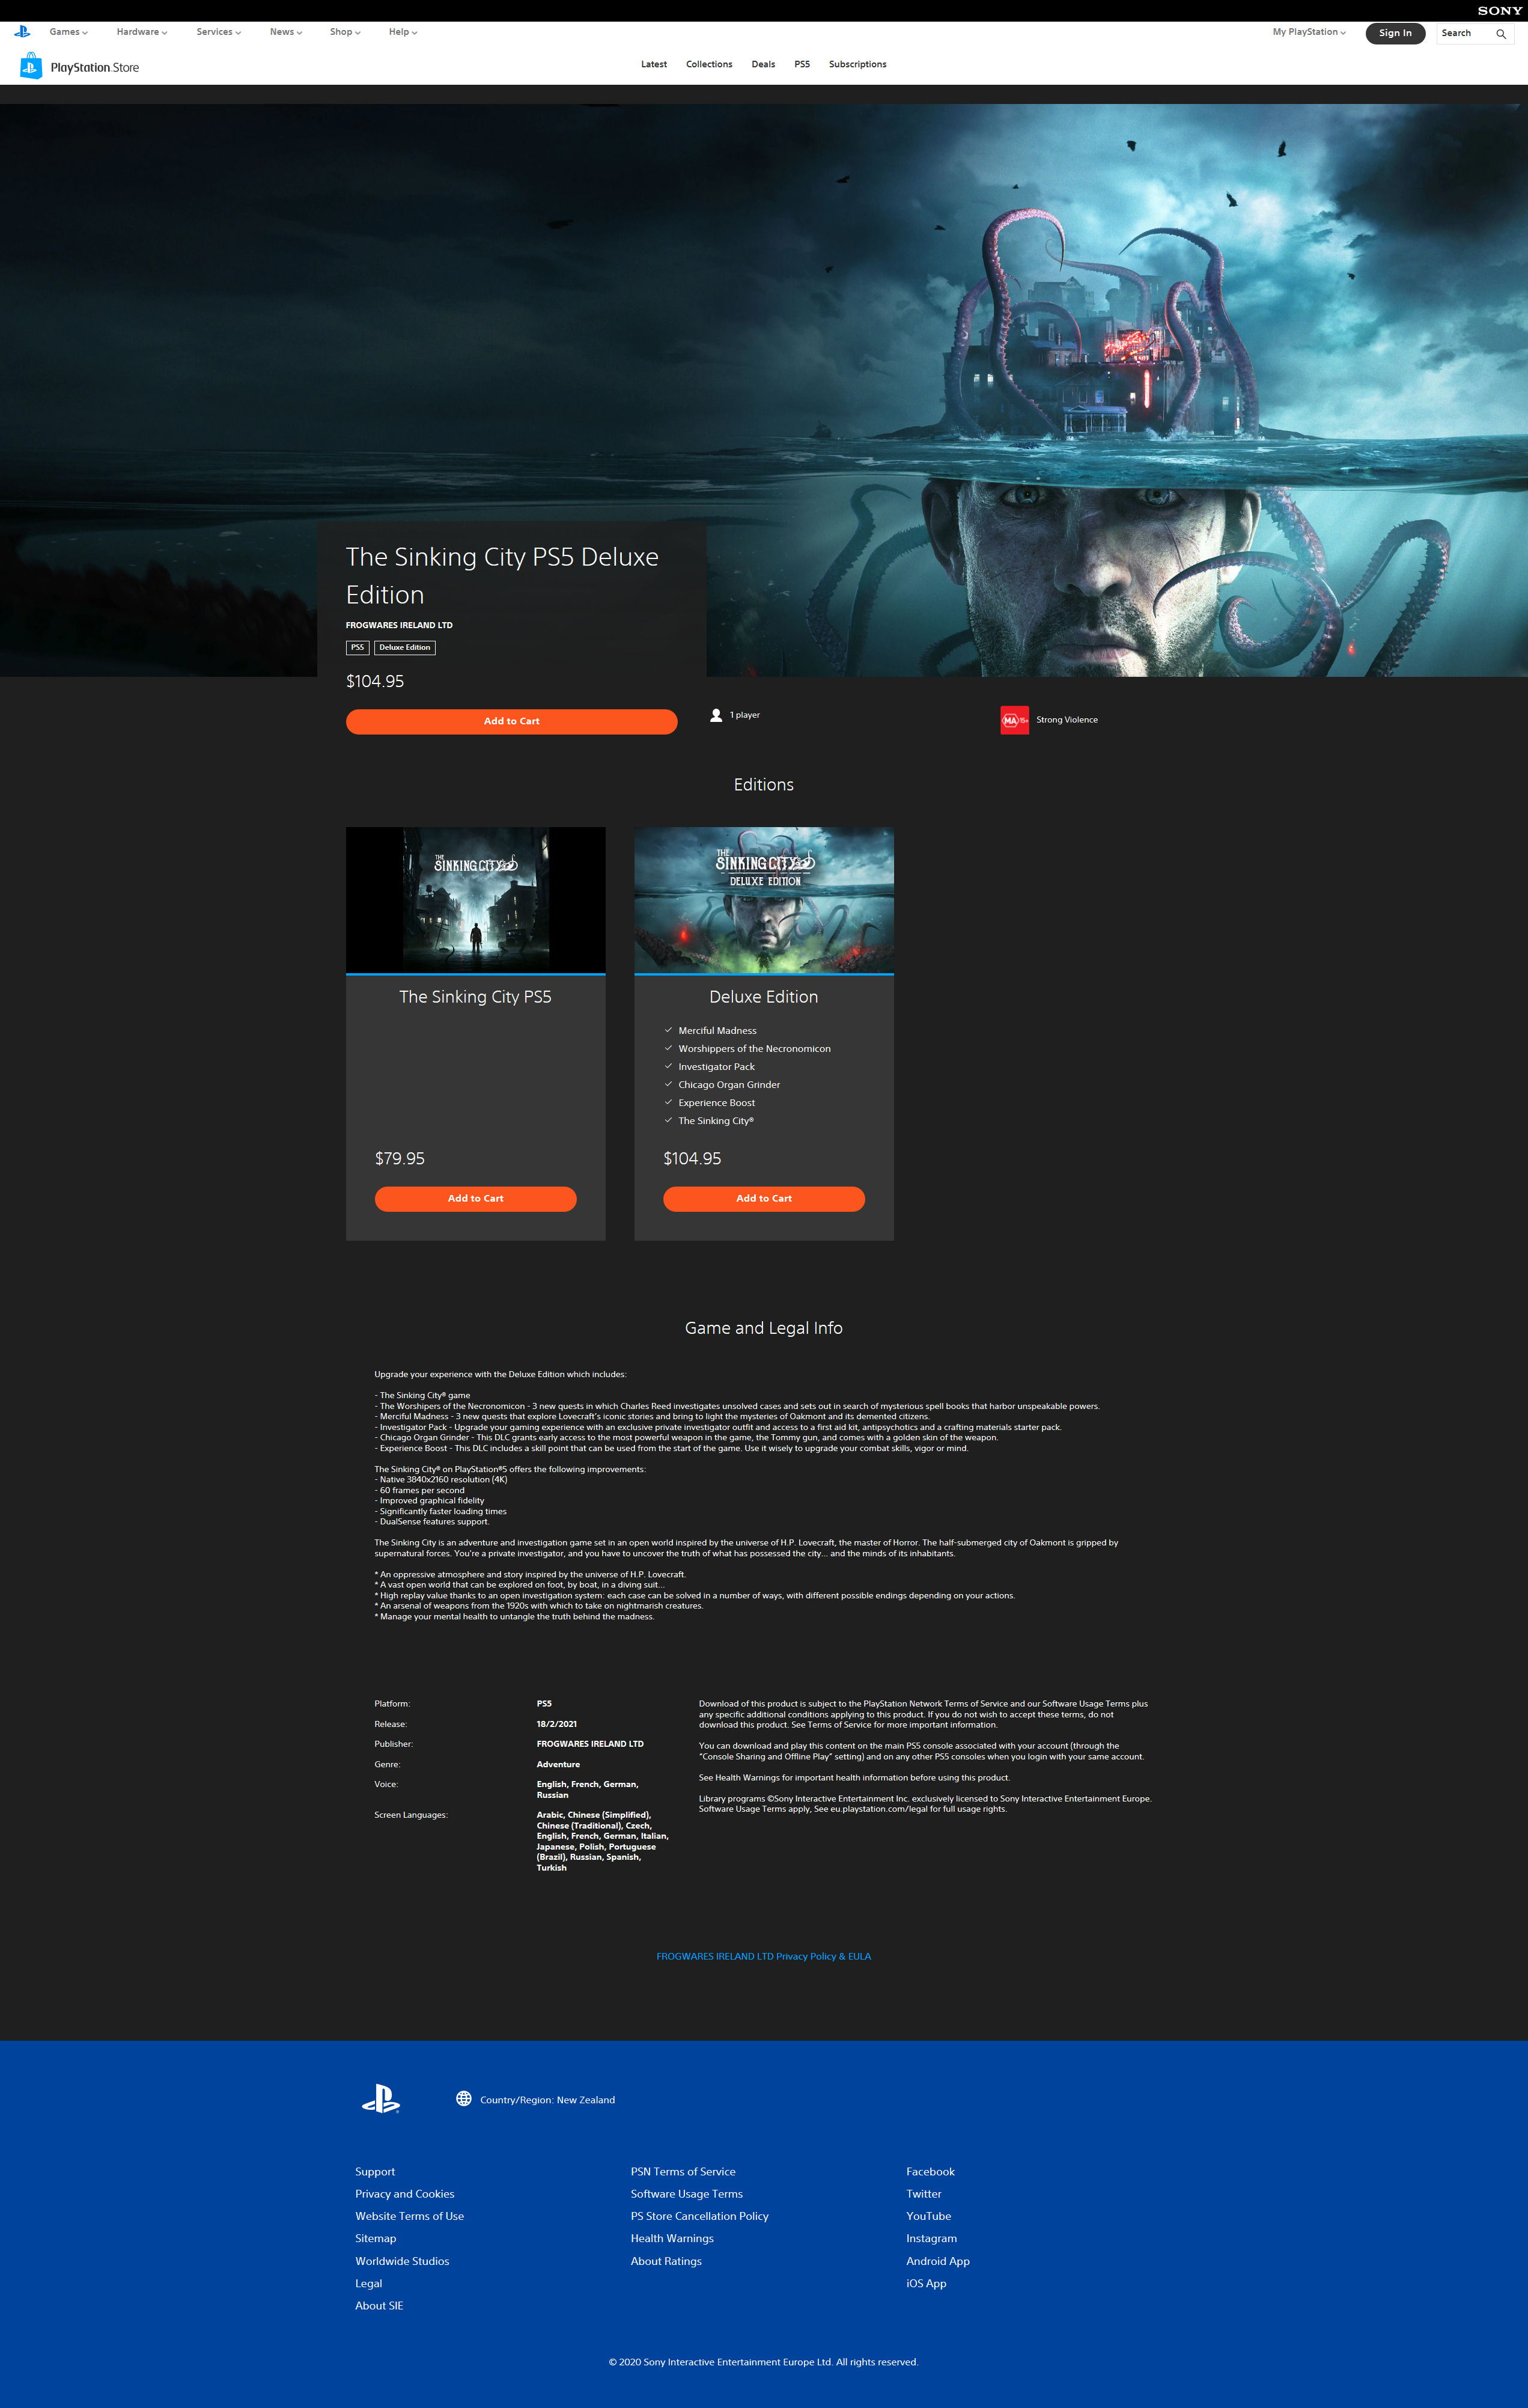The image size is (1528, 2408).
Task: Click the 'Game and Legal Info' heading
Action: tap(764, 1328)
